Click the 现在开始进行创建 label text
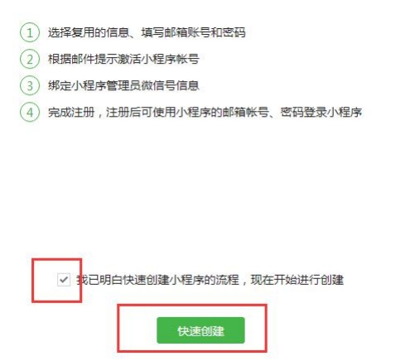 pyautogui.click(x=297, y=280)
